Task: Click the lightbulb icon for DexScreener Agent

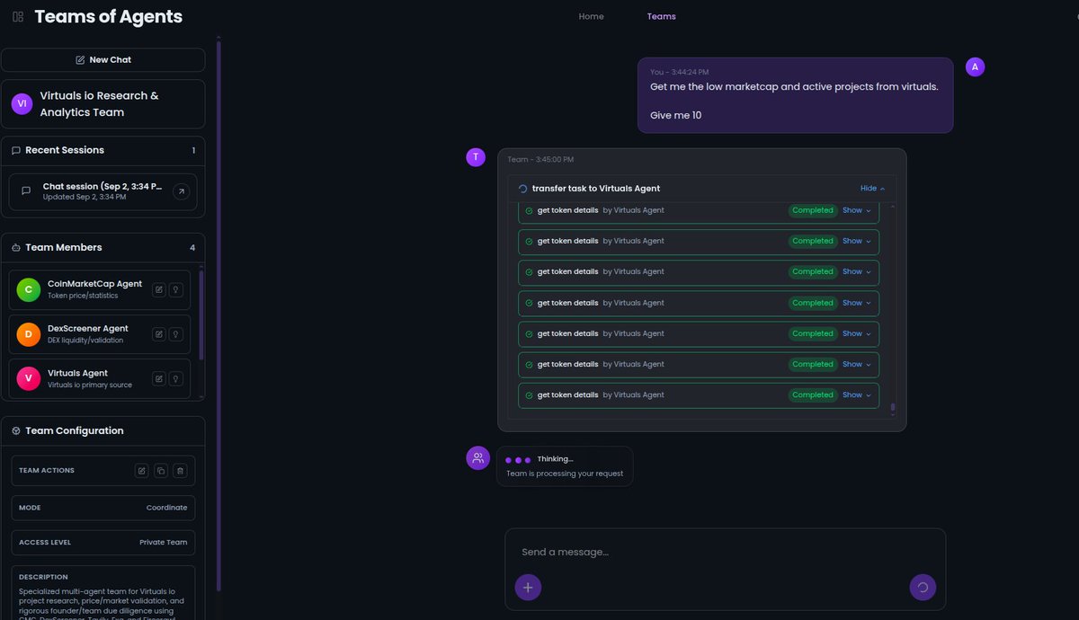Action: coord(176,334)
